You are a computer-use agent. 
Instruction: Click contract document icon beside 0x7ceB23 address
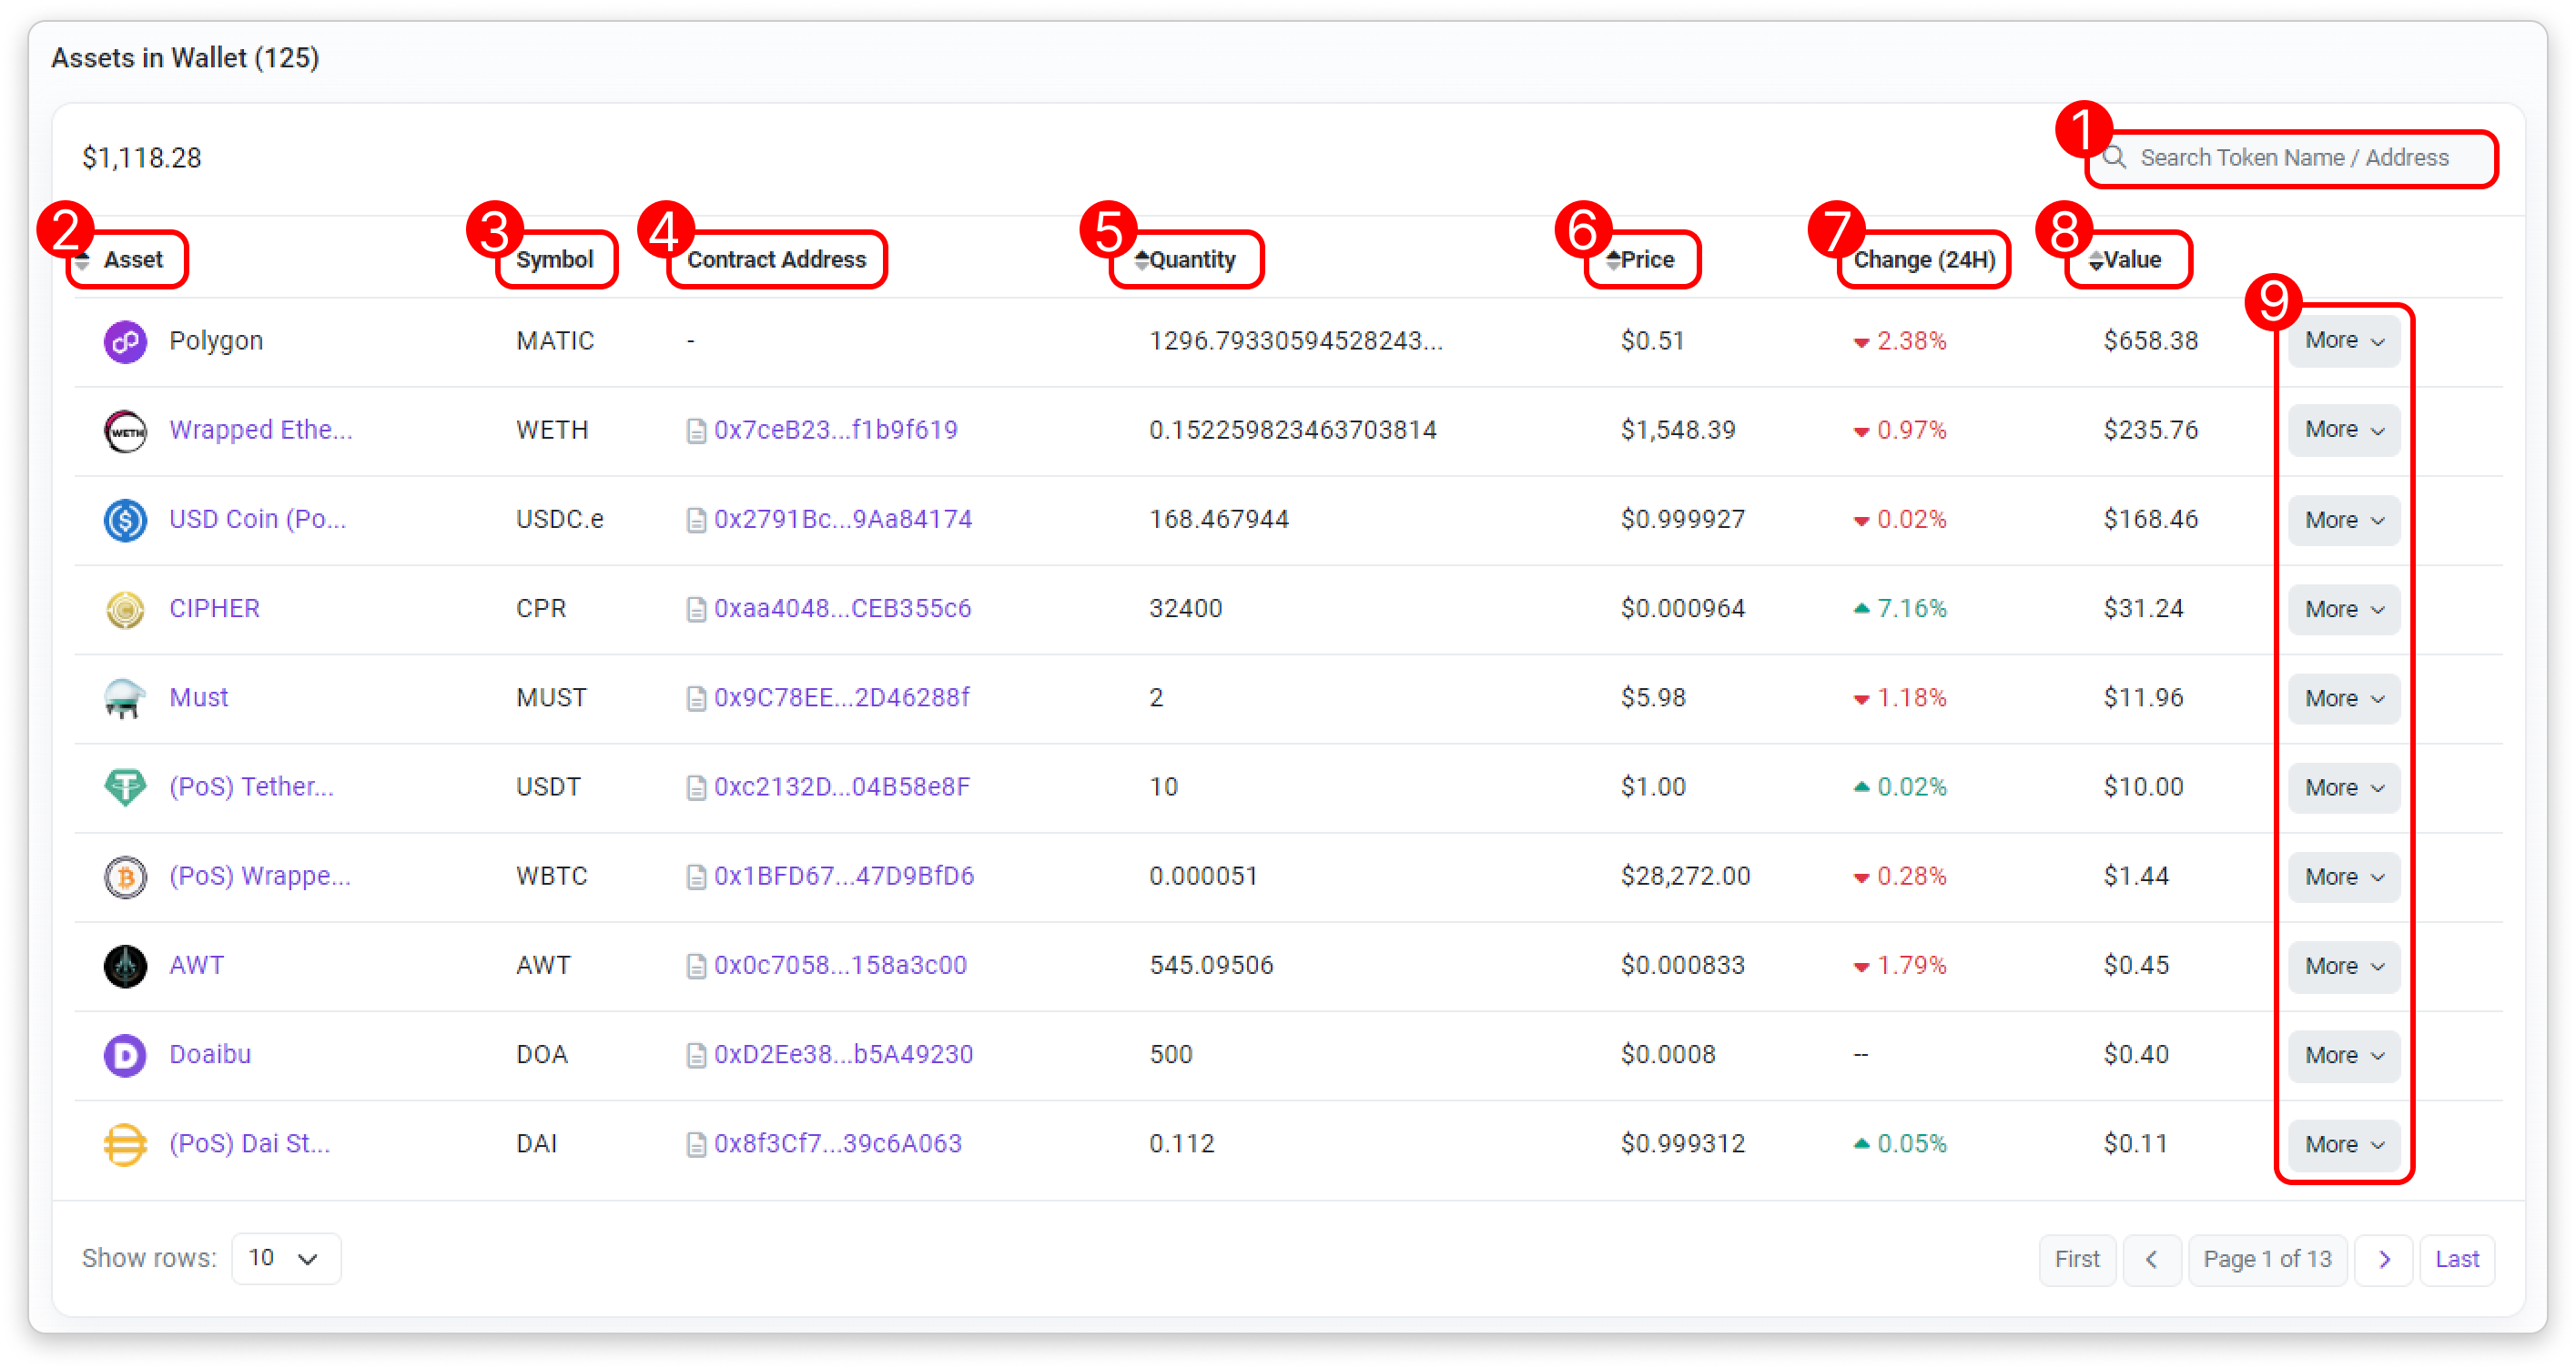(696, 431)
